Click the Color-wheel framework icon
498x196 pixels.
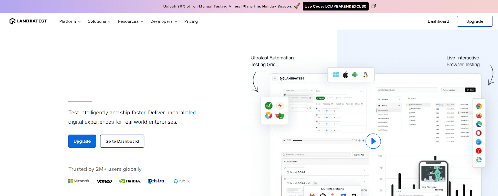(269, 116)
